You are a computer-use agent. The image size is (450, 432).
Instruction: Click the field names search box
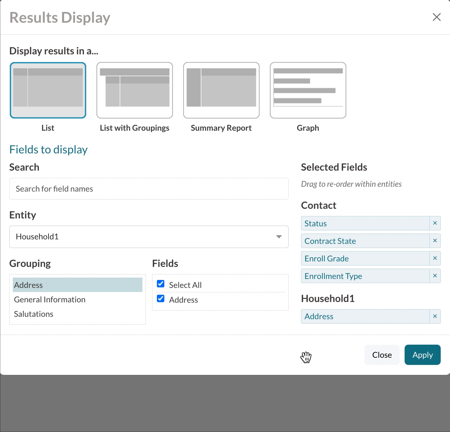coord(149,189)
